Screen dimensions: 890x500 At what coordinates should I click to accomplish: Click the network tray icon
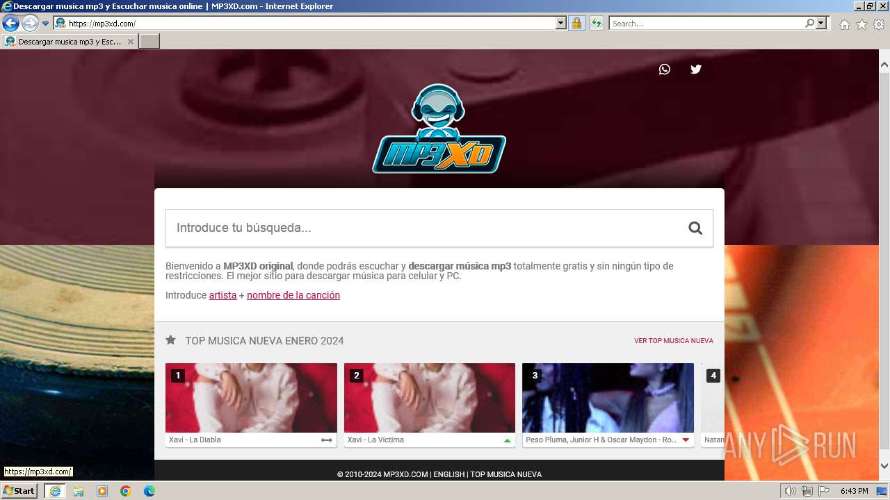tap(807, 491)
